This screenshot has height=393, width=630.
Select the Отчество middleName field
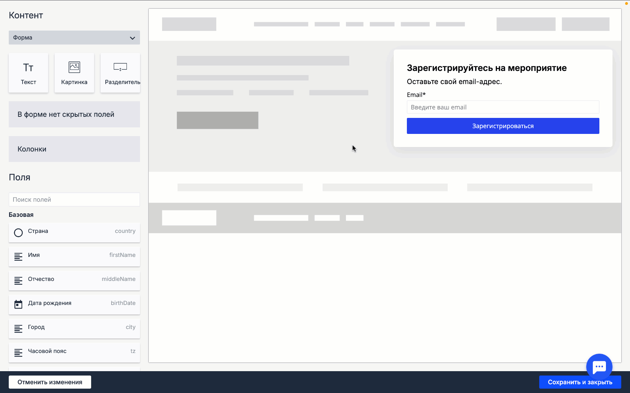pyautogui.click(x=74, y=280)
